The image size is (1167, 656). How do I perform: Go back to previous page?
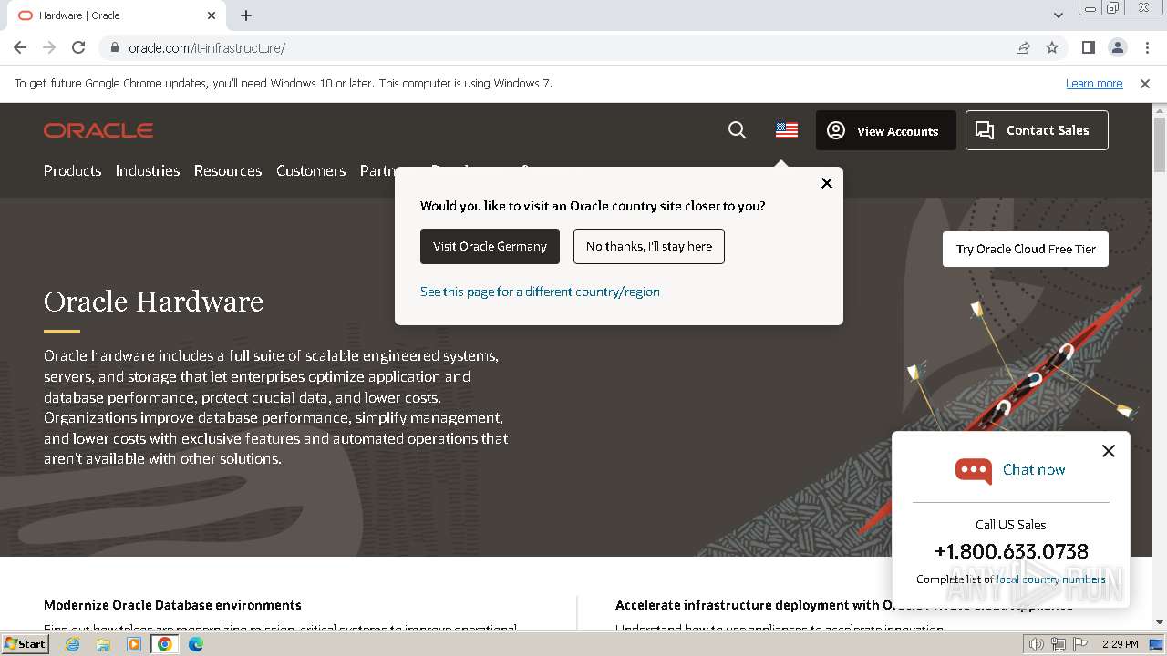[20, 47]
